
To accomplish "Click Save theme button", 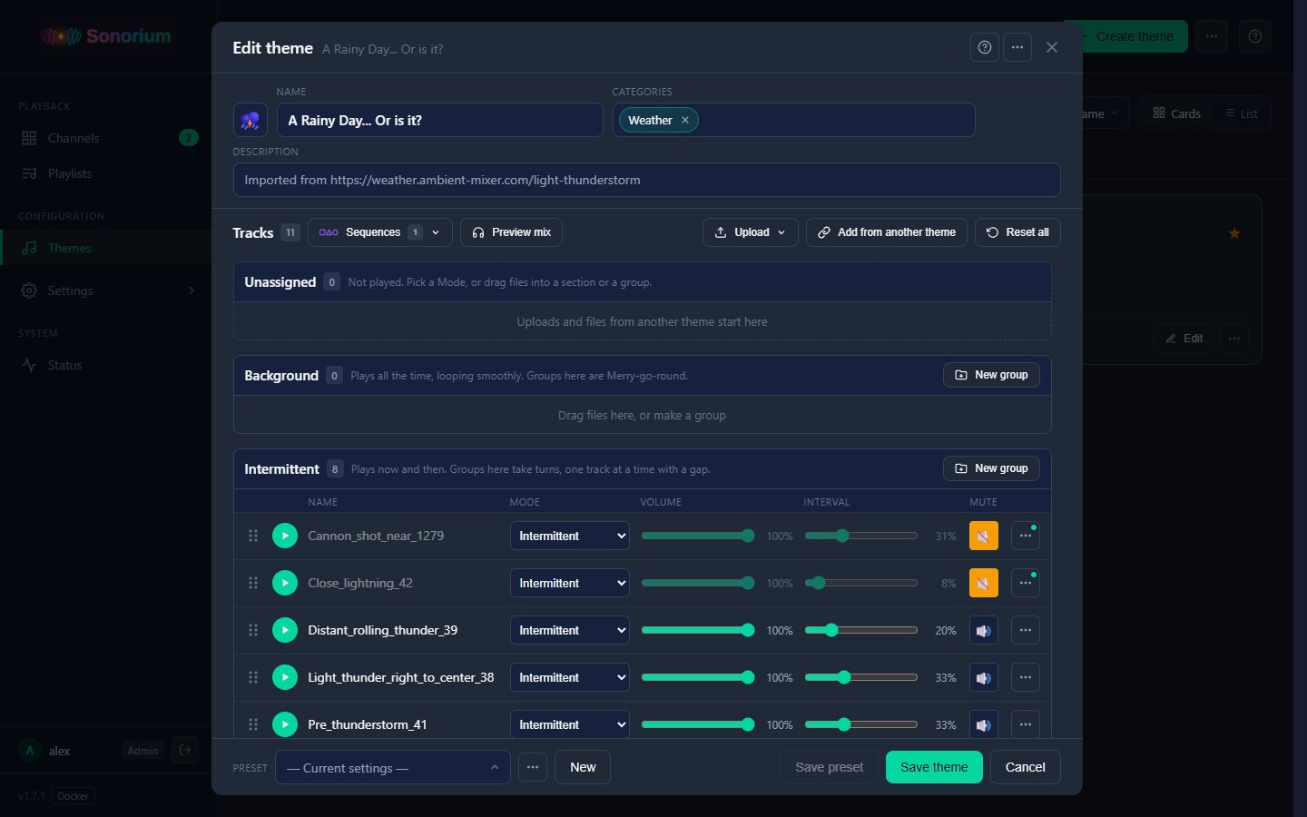I will click(x=934, y=767).
